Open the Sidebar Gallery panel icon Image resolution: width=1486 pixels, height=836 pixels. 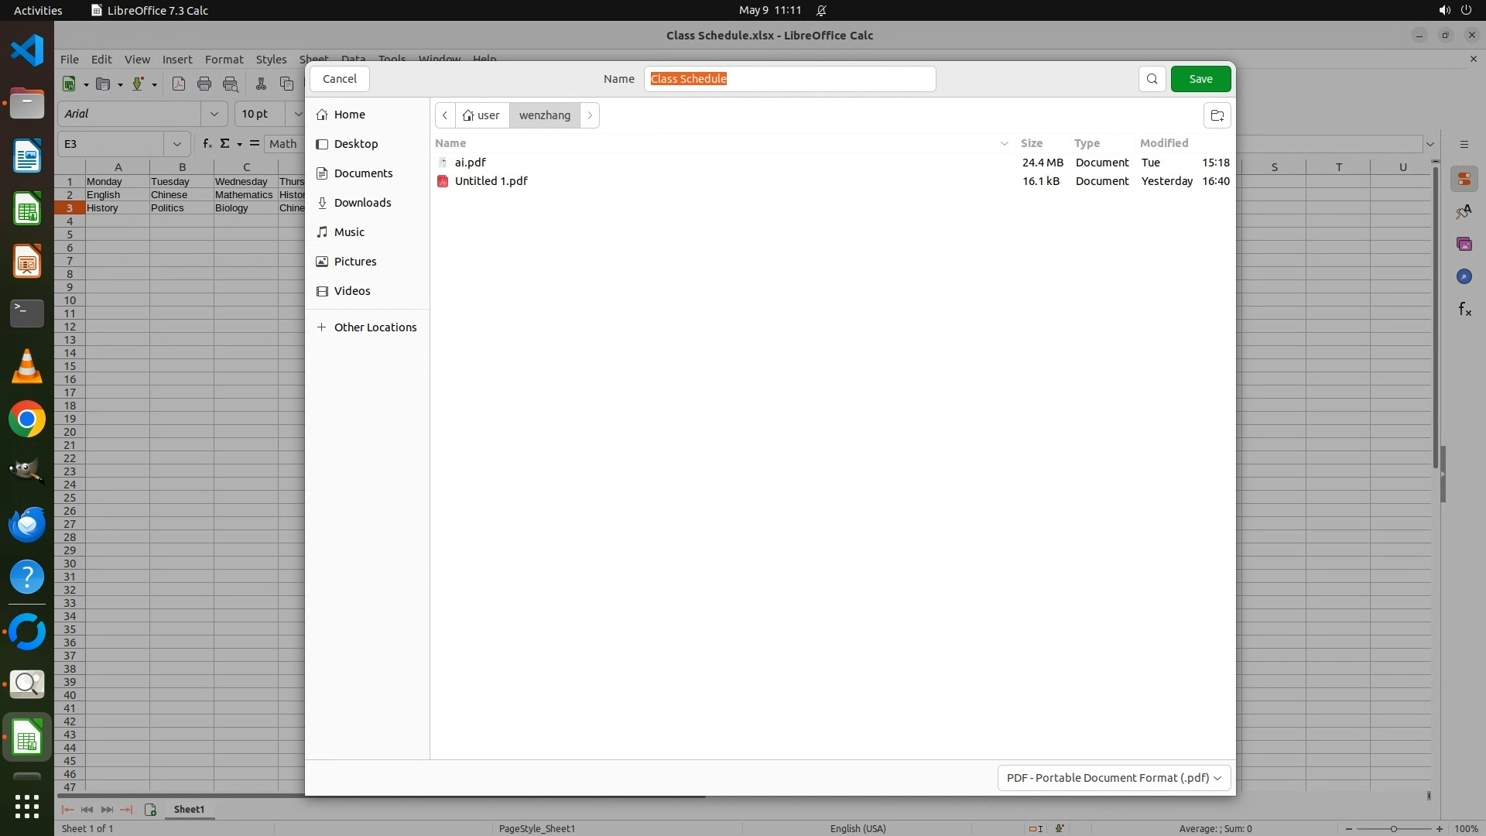click(1464, 244)
